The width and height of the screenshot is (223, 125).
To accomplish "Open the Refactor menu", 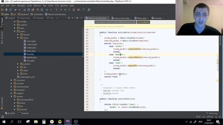I will point(37,6).
